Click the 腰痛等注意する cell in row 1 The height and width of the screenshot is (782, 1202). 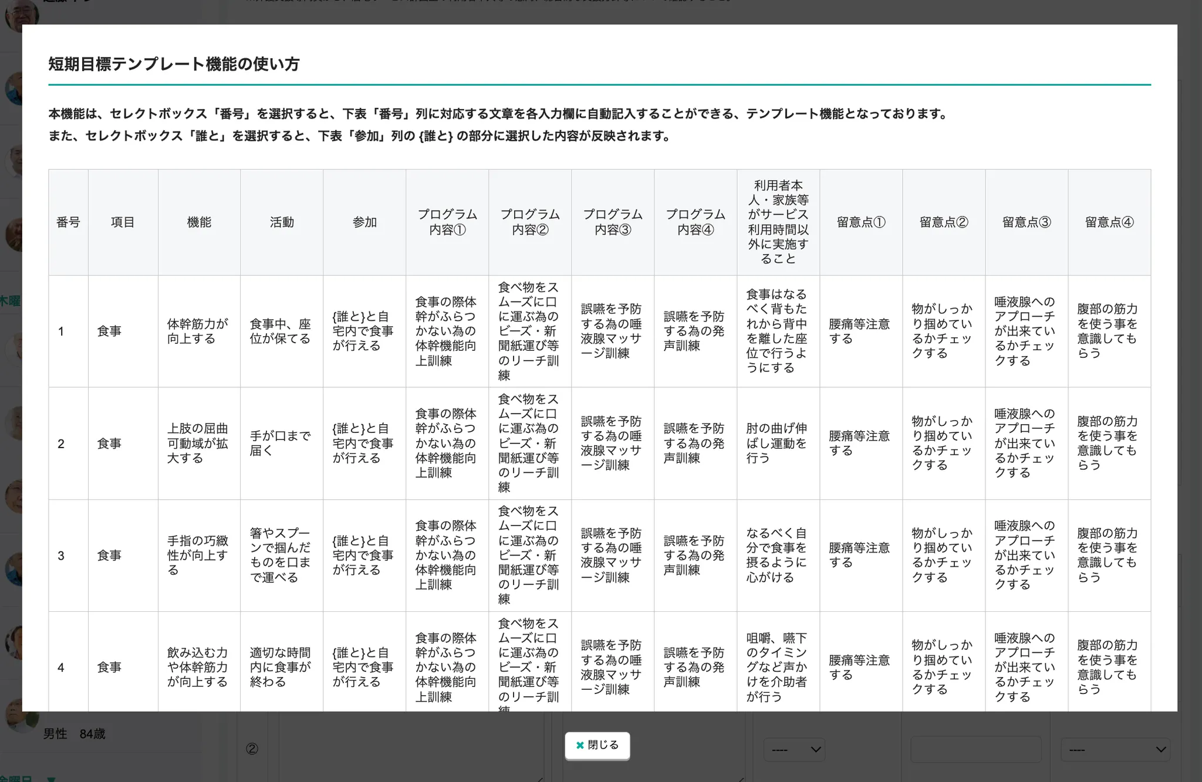(x=861, y=331)
